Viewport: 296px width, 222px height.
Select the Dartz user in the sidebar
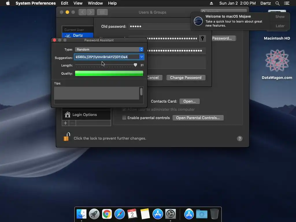click(x=78, y=35)
